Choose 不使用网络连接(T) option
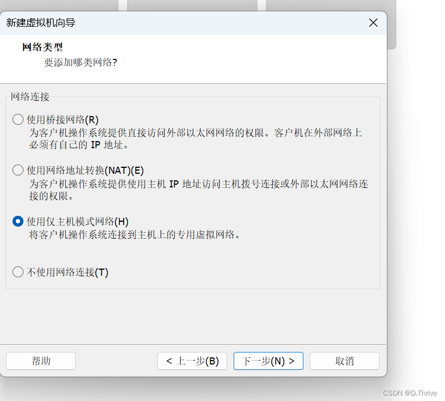The image size is (445, 401). tap(17, 272)
